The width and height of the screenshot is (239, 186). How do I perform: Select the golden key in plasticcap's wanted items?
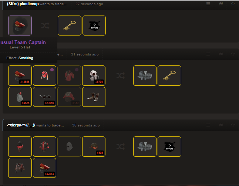click(70, 26)
